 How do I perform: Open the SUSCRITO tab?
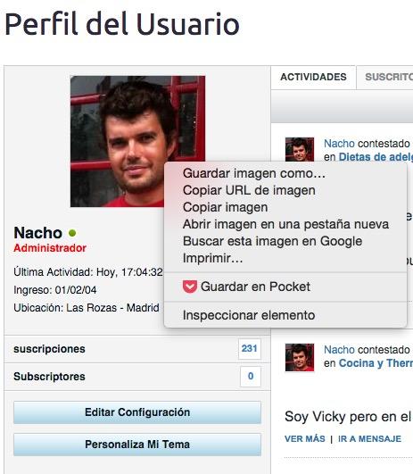tap(385, 77)
